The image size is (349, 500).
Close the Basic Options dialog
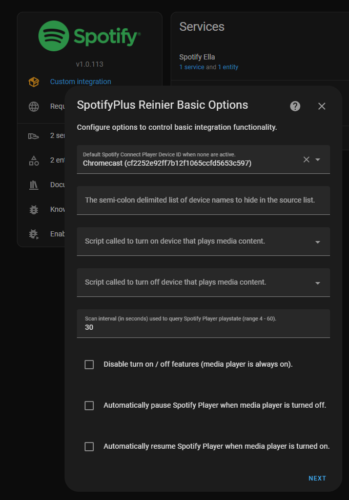322,106
